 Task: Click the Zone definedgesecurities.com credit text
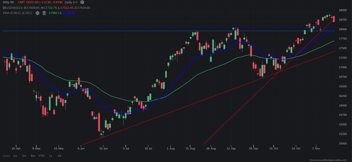coord(329,160)
